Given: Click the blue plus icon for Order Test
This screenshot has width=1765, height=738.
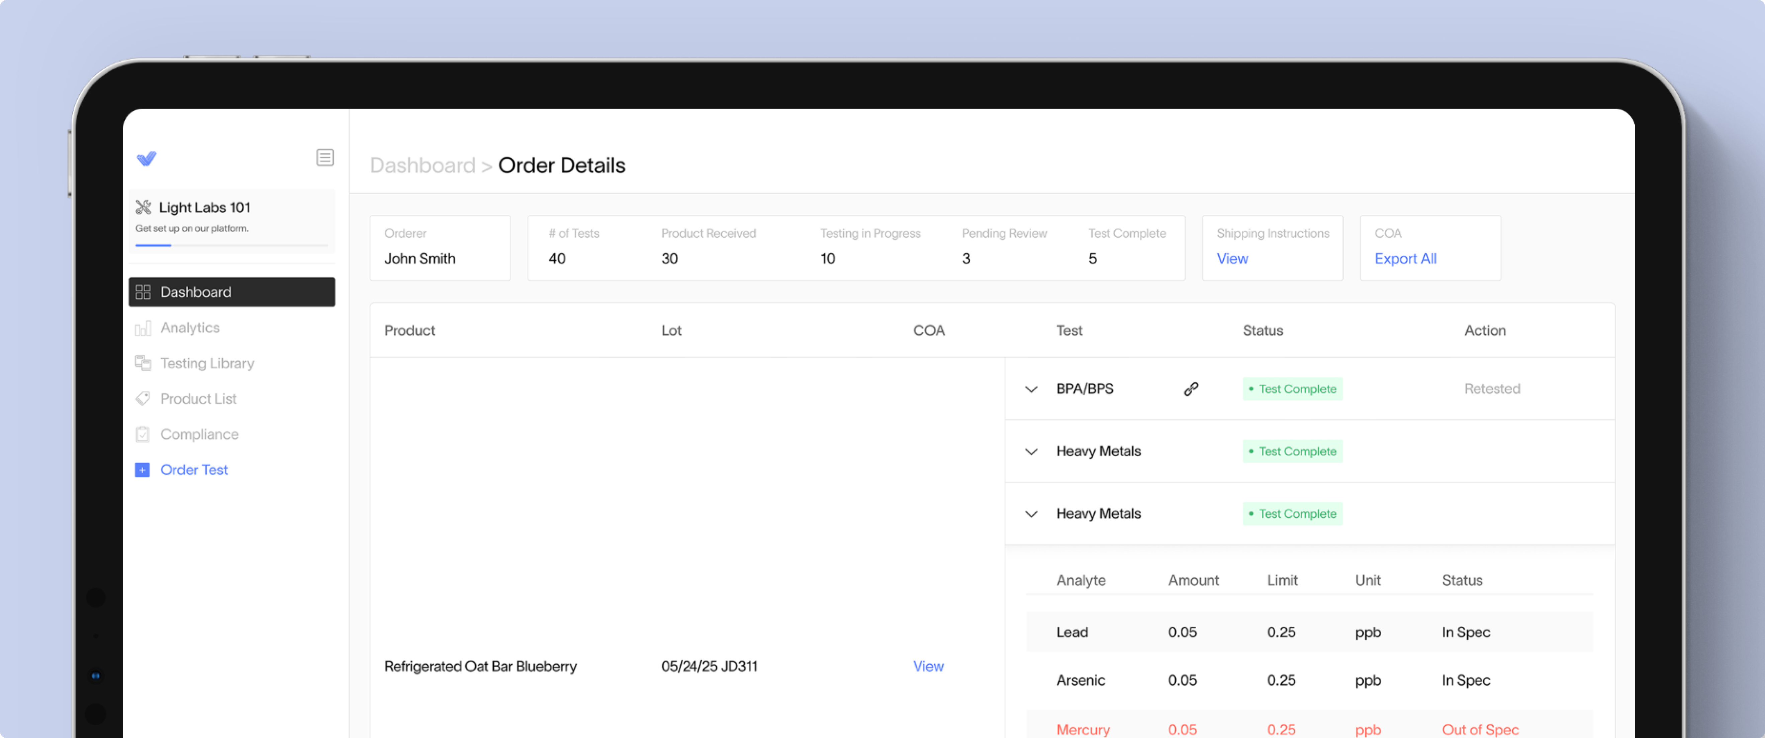Looking at the screenshot, I should [143, 470].
